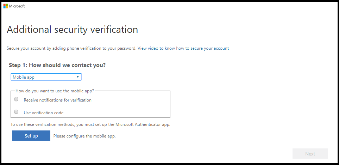Select the Receive notifications for verification radio button
The image size is (339, 165).
click(x=16, y=99)
